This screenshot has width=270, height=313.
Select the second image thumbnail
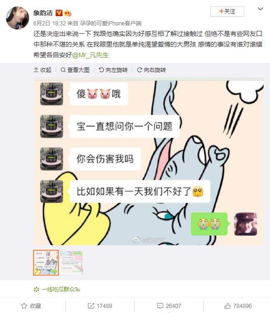coord(71,263)
